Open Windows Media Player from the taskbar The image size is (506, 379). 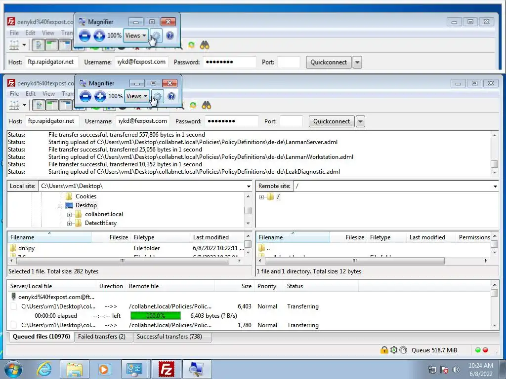click(x=104, y=369)
